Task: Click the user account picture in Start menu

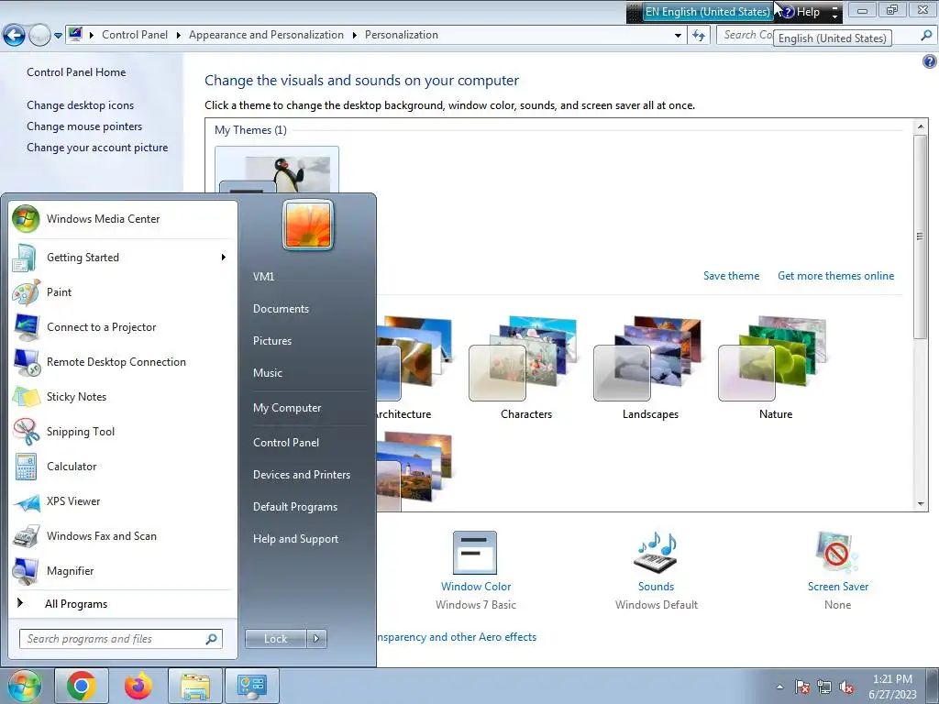Action: (308, 225)
